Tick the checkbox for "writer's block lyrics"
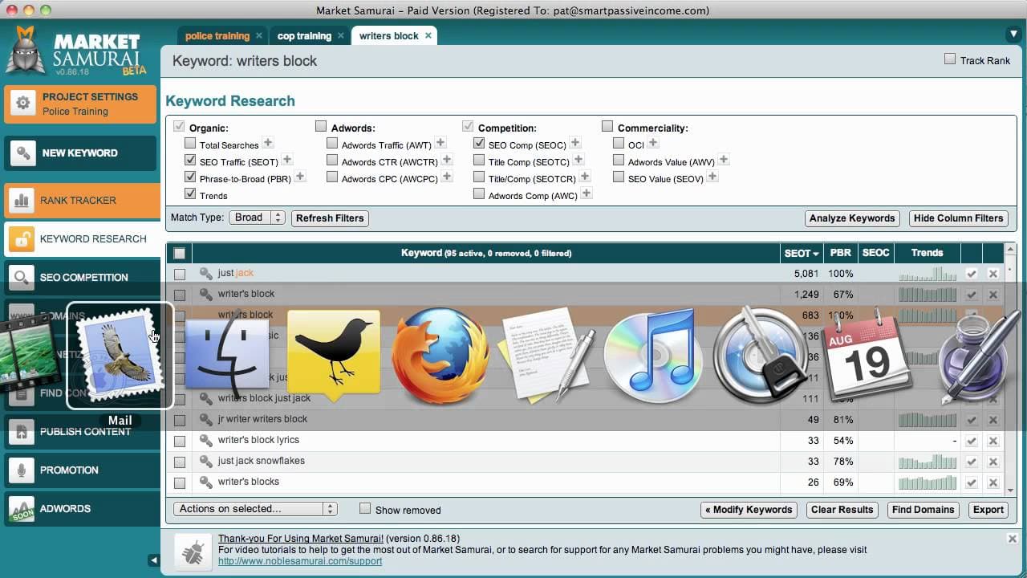The height and width of the screenshot is (578, 1027). [180, 441]
